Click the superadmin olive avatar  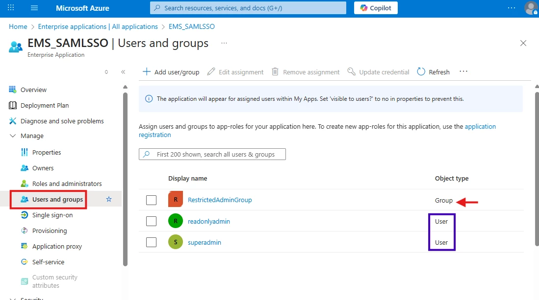coord(175,242)
